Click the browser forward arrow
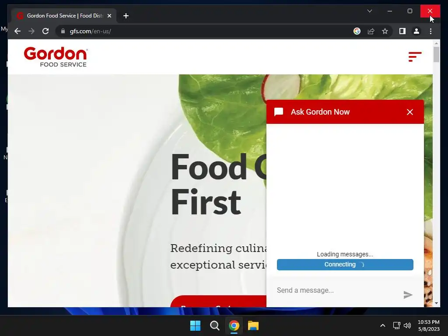The height and width of the screenshot is (336, 448). (31, 31)
